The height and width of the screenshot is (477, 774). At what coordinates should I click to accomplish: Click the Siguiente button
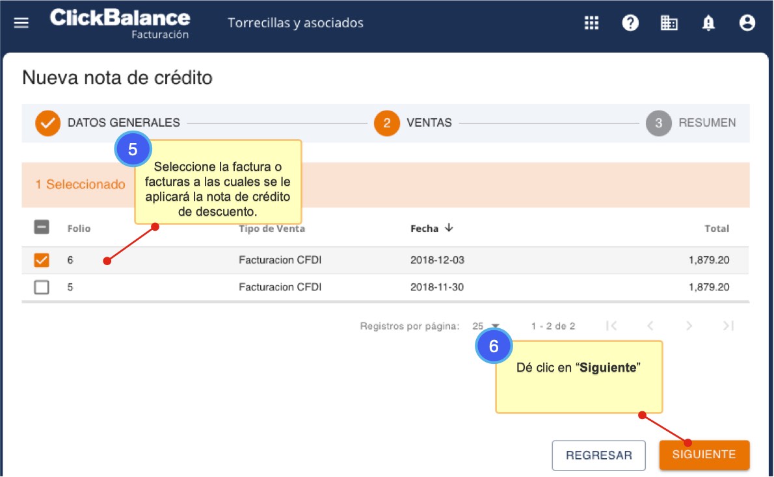[704, 455]
